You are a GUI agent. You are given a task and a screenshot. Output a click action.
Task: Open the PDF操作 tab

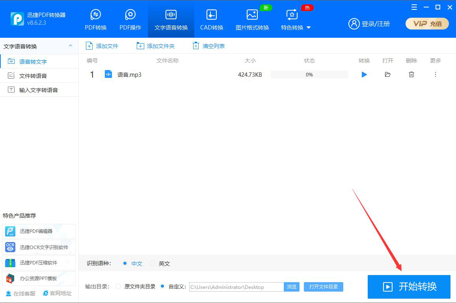[130, 20]
